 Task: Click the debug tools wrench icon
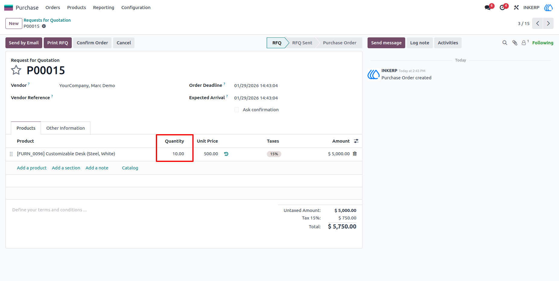tap(516, 8)
